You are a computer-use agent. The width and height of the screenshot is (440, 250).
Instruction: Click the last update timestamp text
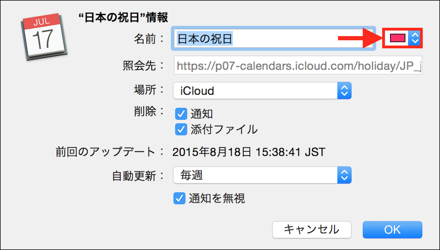tap(249, 152)
